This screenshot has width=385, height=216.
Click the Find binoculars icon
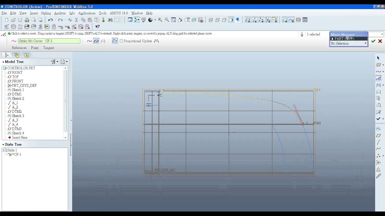(x=110, y=20)
